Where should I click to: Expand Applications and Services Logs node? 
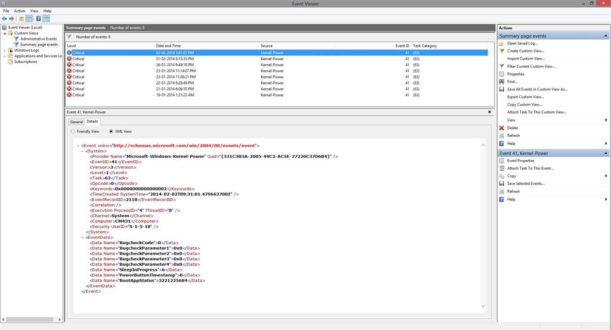coord(5,56)
